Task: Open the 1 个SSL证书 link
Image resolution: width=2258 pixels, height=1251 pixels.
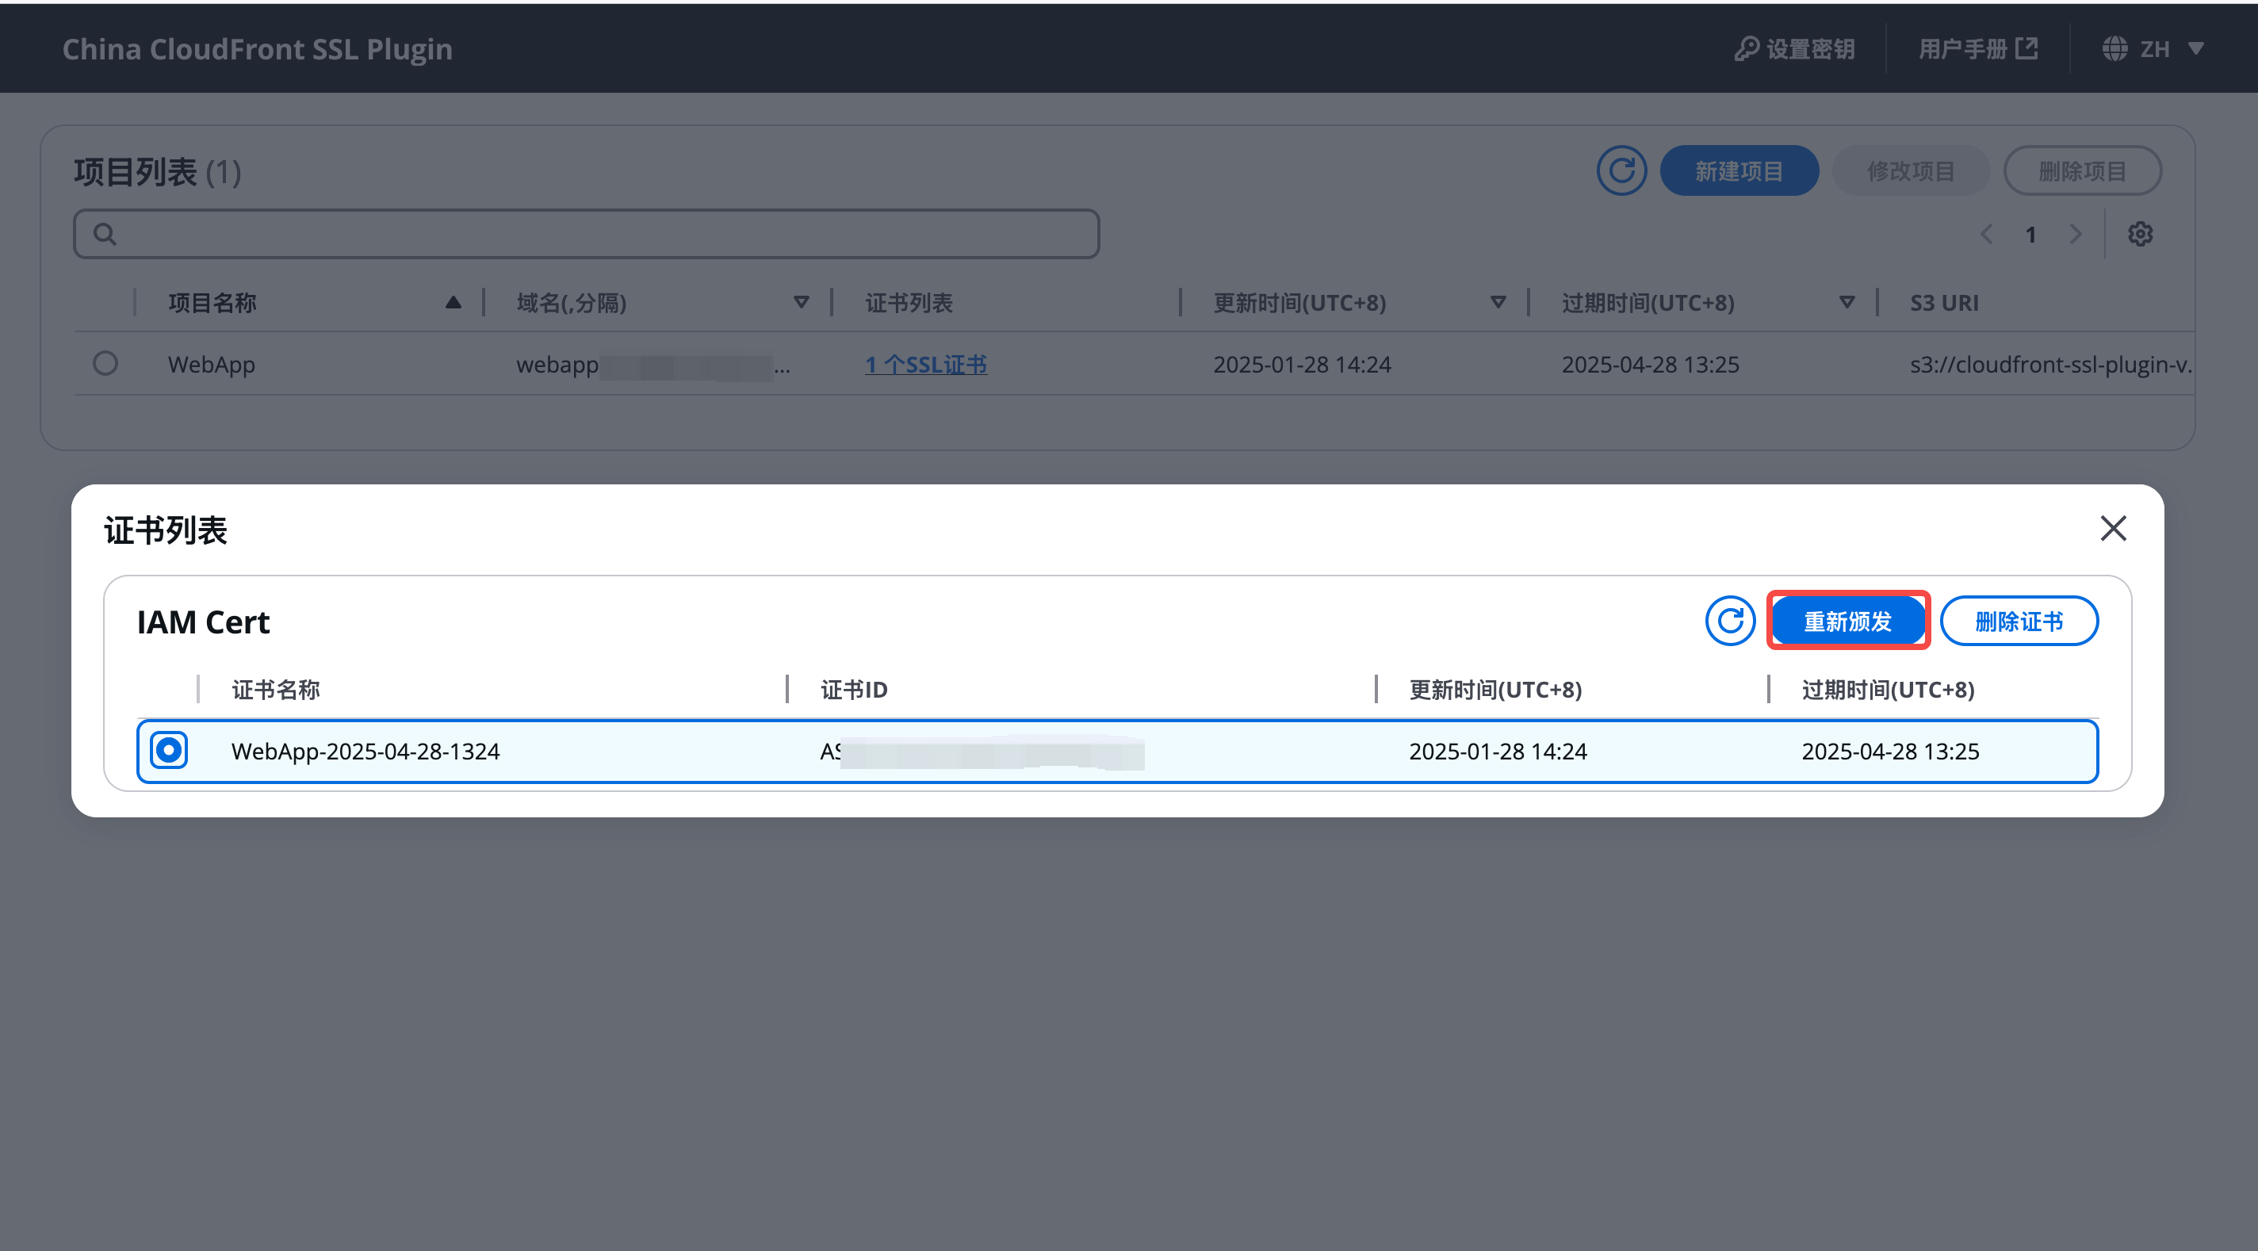Action: click(x=926, y=364)
